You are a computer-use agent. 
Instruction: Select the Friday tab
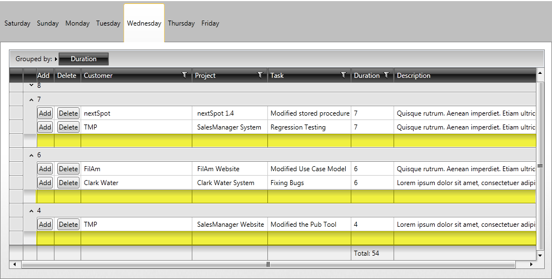coord(210,23)
